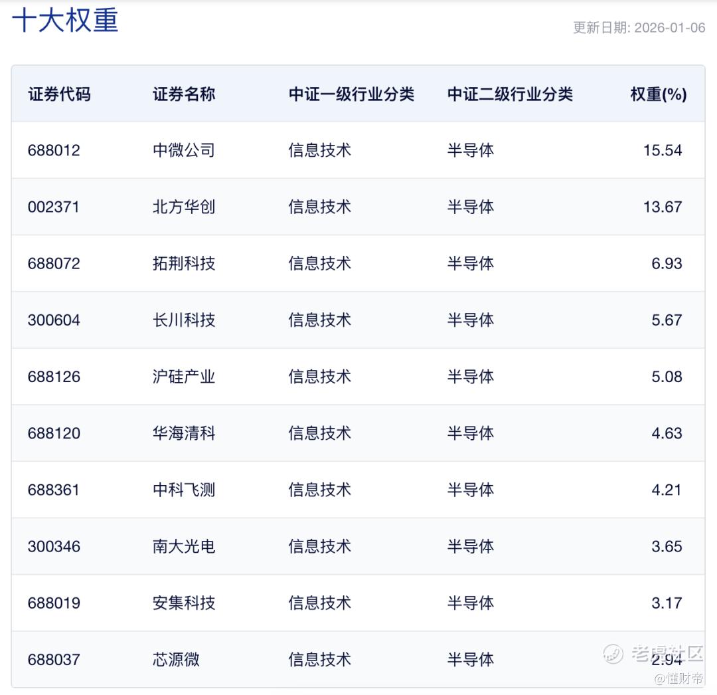Click the 中证一级行业分类 column header
Screen dimensions: 717x695
click(x=352, y=94)
